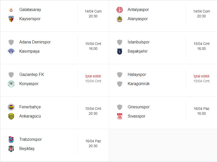Open the İstanbulspor team link
Image resolution: width=217 pixels, height=162 pixels.
pyautogui.click(x=138, y=42)
